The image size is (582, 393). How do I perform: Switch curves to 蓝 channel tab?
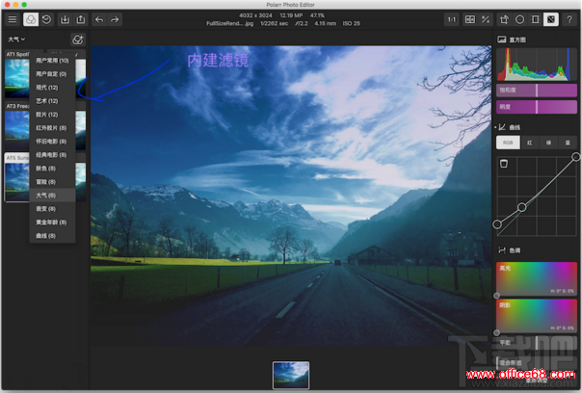point(568,143)
